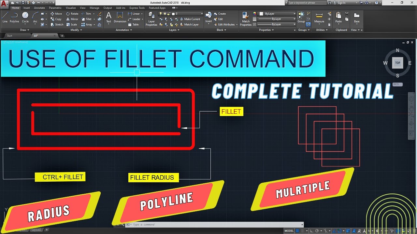Viewport: 417px width, 234px height.
Task: Toggle polar tracking in status bar
Action: point(317,231)
